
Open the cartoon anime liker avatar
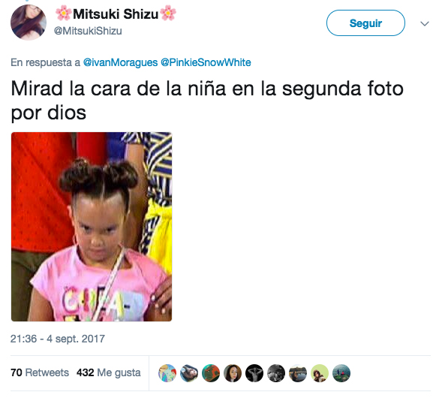167,373
